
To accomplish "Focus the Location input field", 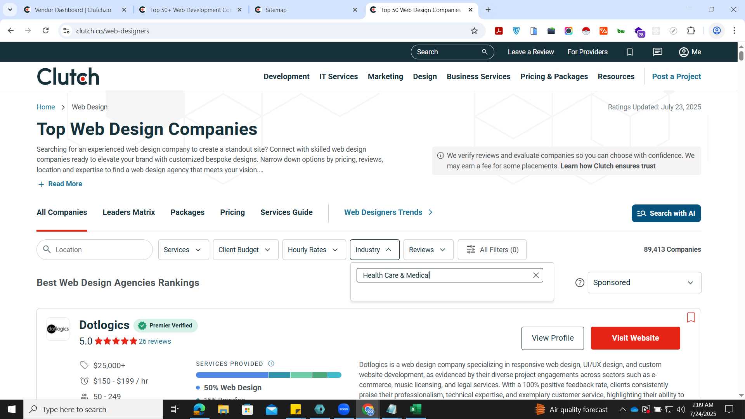I will click(x=95, y=250).
